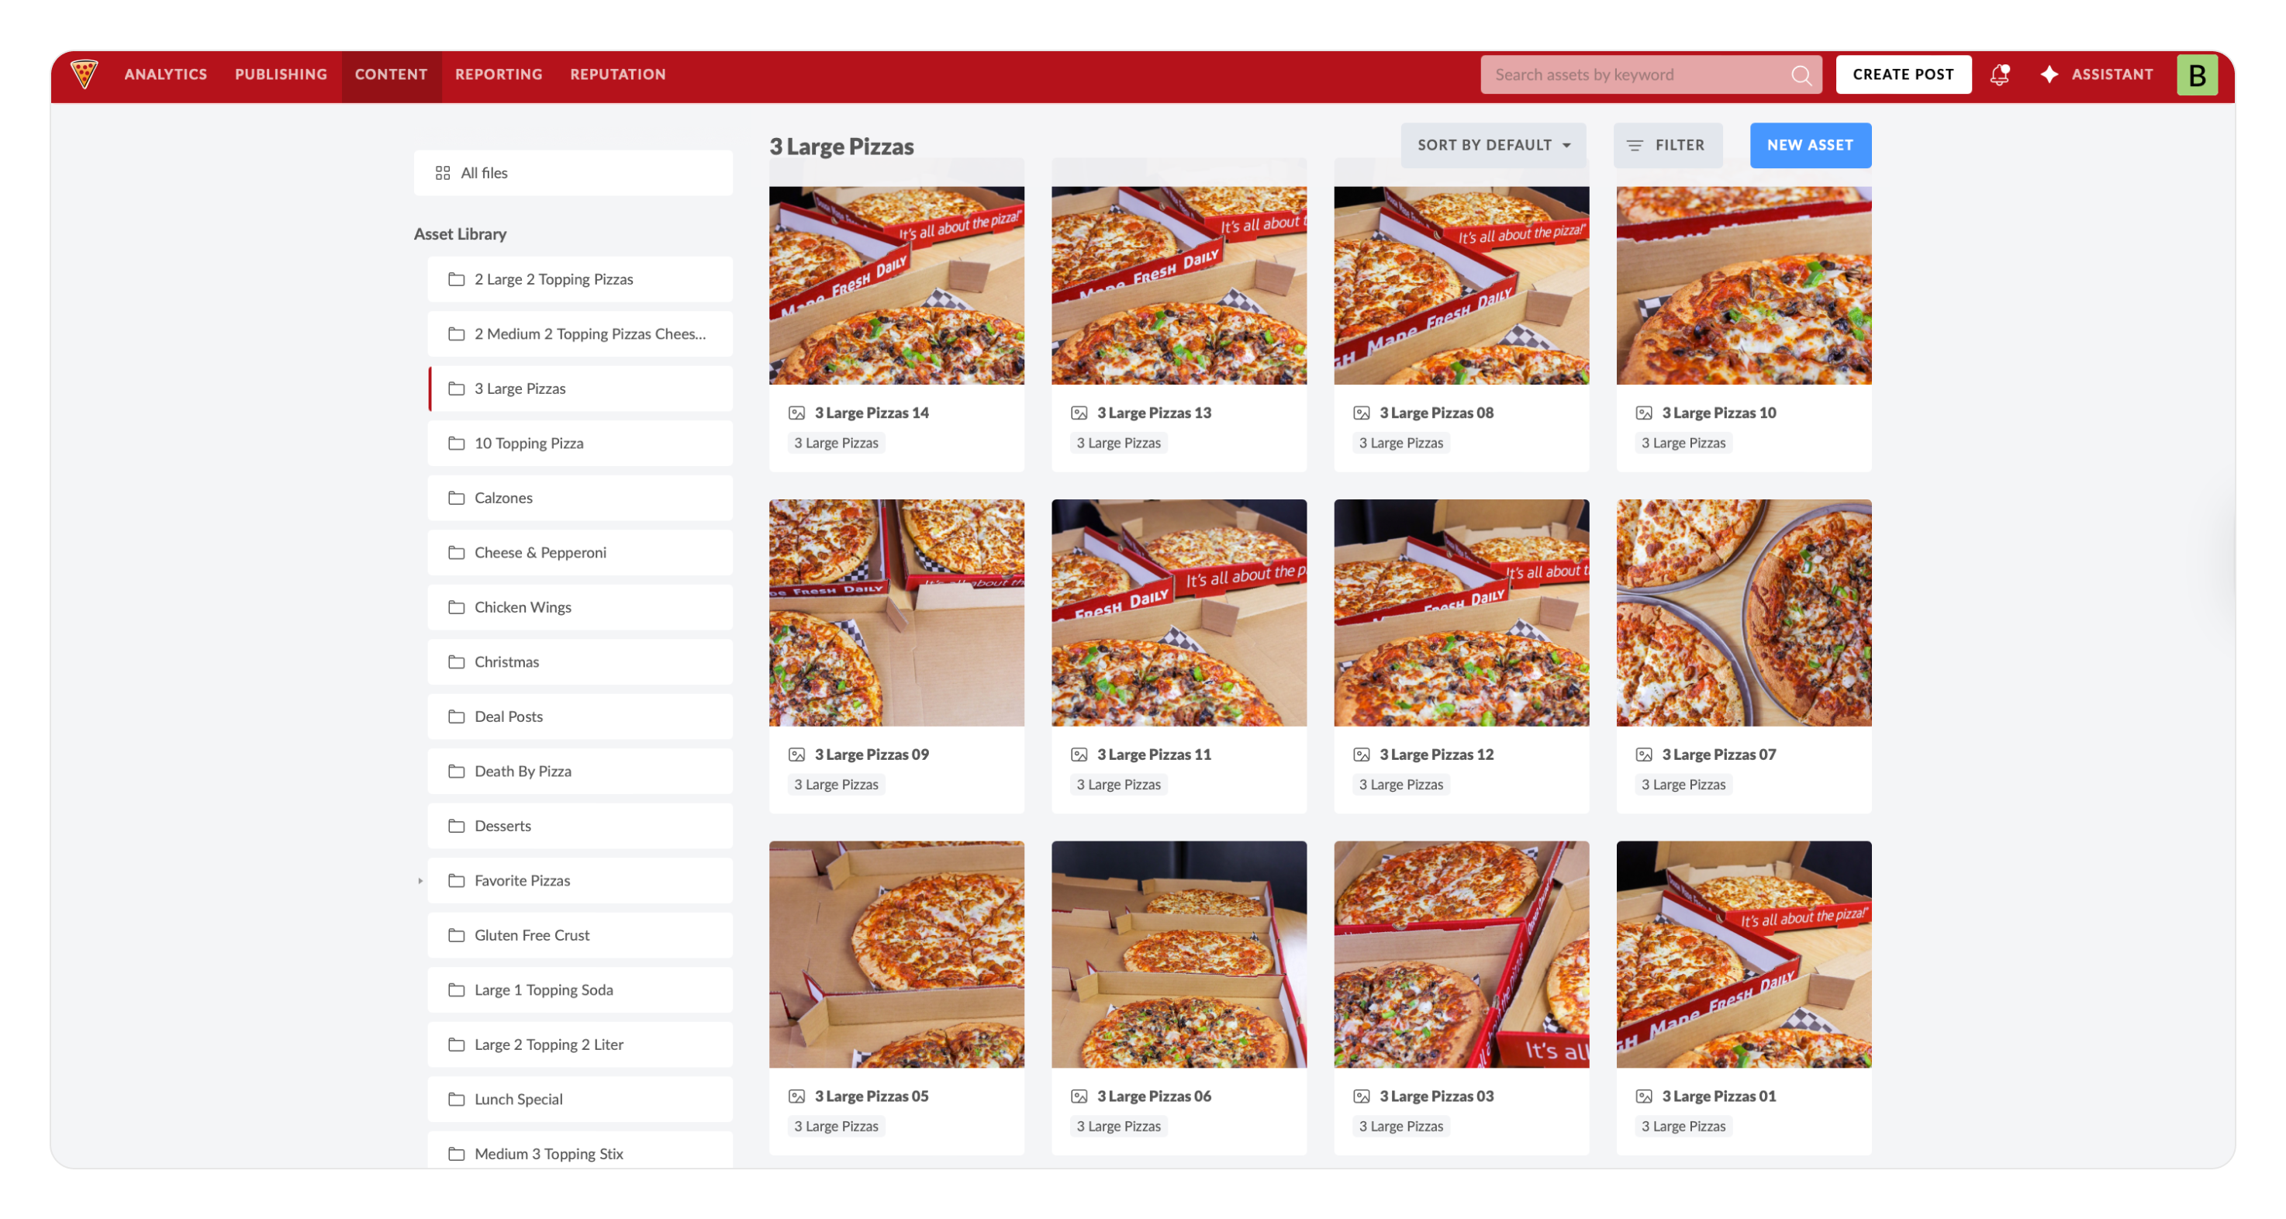2286x1219 pixels.
Task: Open the Sort By Default dropdown
Action: pyautogui.click(x=1493, y=146)
